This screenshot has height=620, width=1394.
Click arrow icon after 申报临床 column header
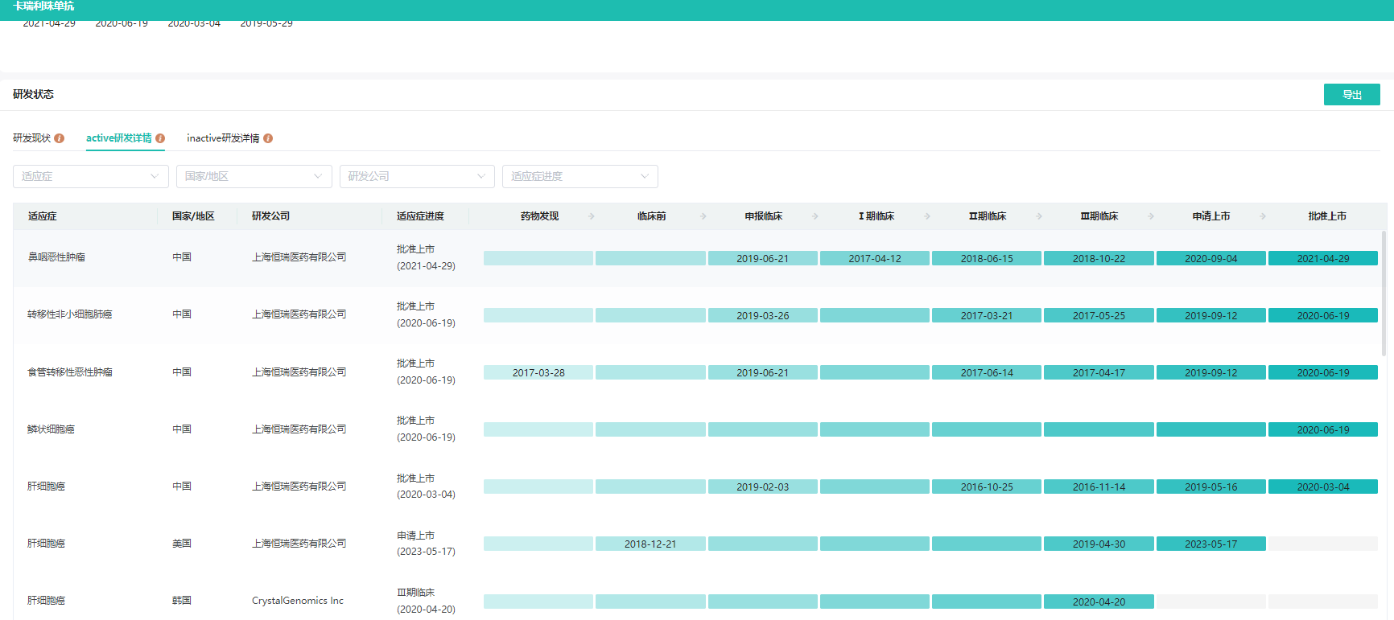coord(815,216)
